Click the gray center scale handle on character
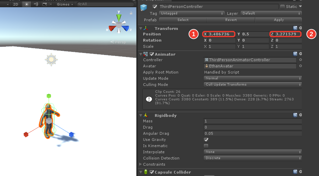 49,121
